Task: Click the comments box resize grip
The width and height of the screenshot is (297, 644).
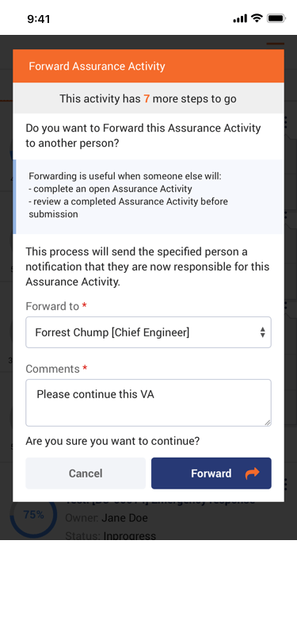Action: coord(267,422)
